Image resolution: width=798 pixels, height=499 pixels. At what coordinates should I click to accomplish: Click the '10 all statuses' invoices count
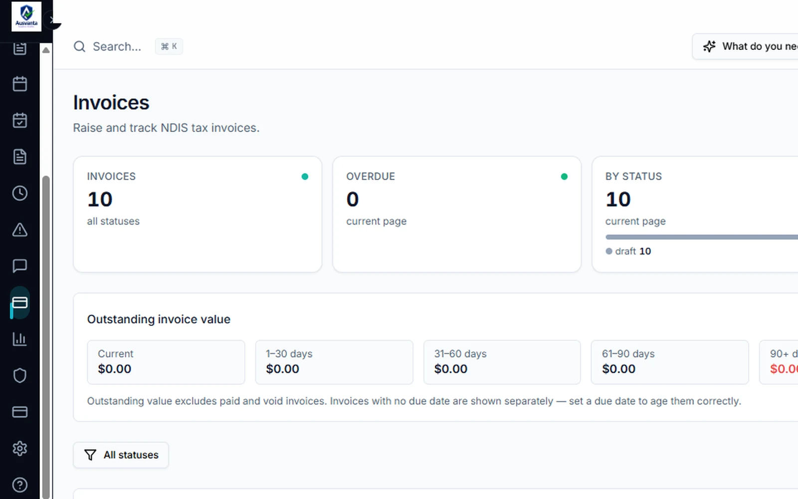(113, 208)
